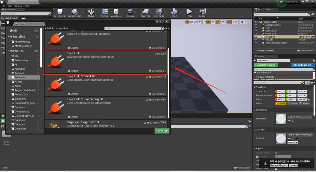Open the Marketplace toolbar icon
The image size is (316, 172).
pos(116,12)
